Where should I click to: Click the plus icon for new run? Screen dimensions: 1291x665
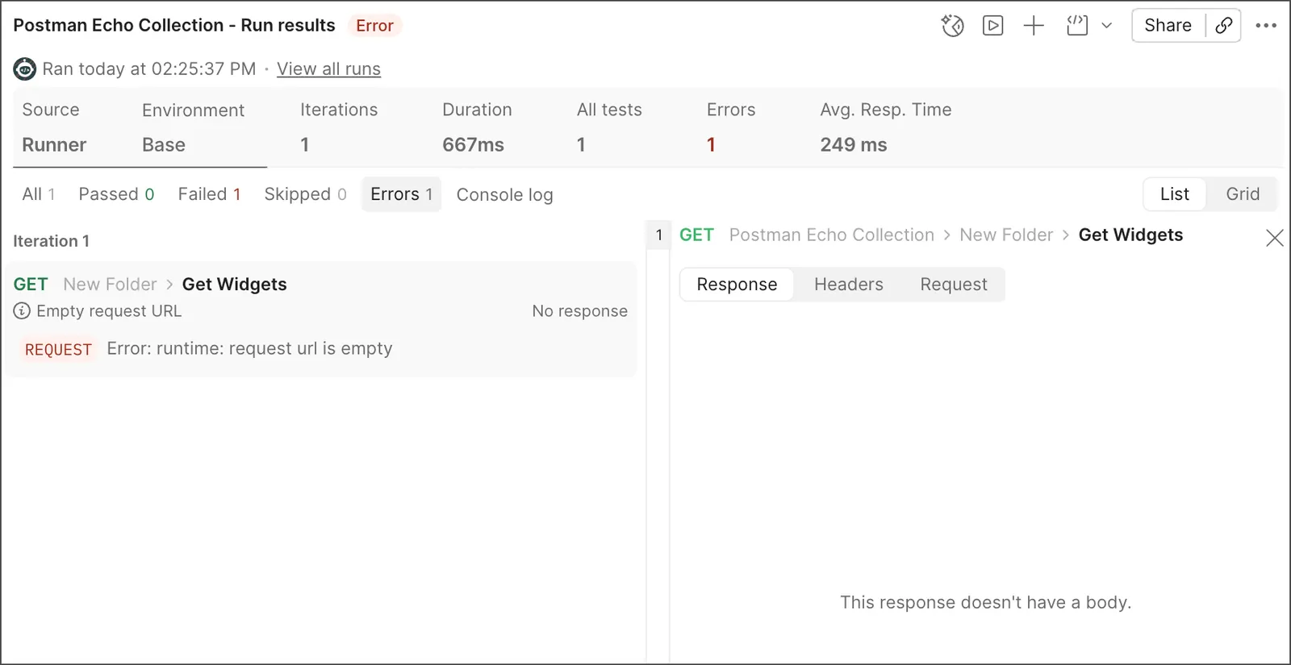pos(1034,26)
